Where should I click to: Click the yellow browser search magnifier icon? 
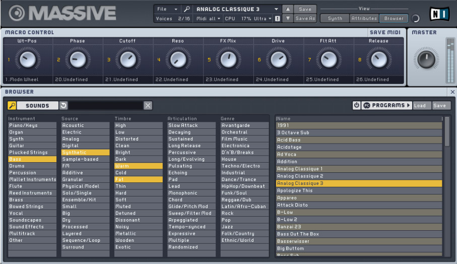coord(12,105)
